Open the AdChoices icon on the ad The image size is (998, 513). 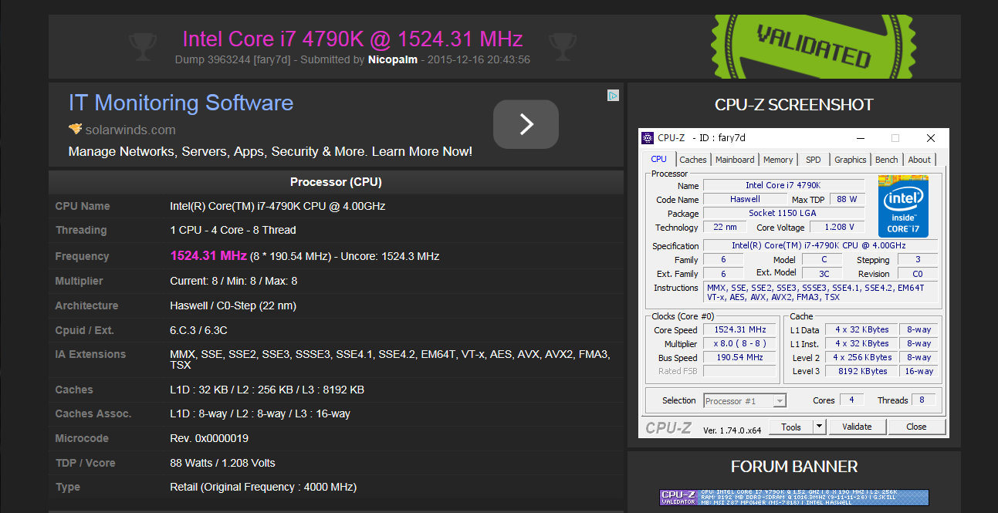(x=613, y=96)
